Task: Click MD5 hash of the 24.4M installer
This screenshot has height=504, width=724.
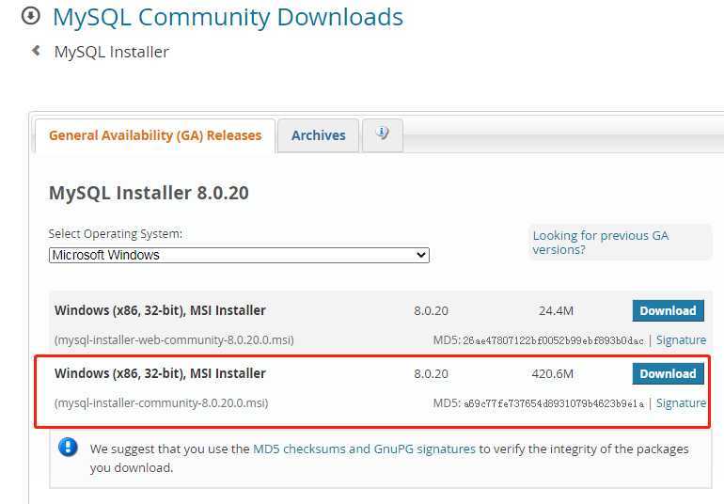Action: coord(553,340)
